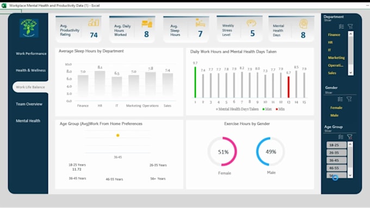
Task: Toggle multi-select on Department slicer
Action: click(x=341, y=27)
